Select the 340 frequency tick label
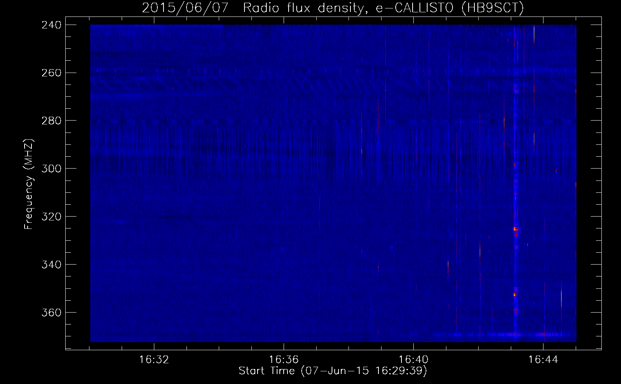This screenshot has width=621, height=384. tap(51, 265)
